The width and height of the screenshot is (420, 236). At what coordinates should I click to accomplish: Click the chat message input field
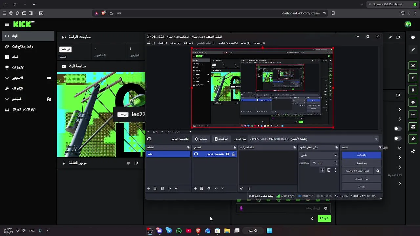point(283,208)
